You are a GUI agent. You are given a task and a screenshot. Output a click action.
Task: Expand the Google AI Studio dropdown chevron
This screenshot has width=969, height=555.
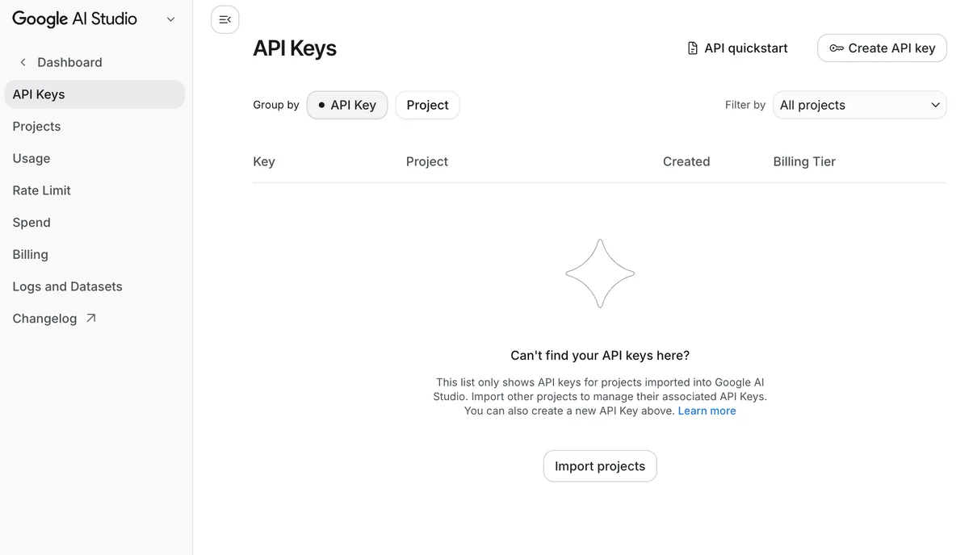tap(170, 19)
